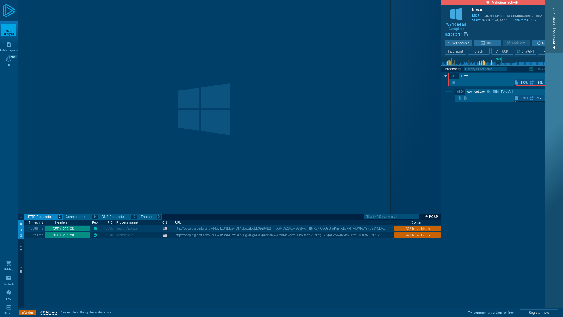Click the MD5 hash value
Viewport: 563px width, 317px height.
tap(511, 16)
